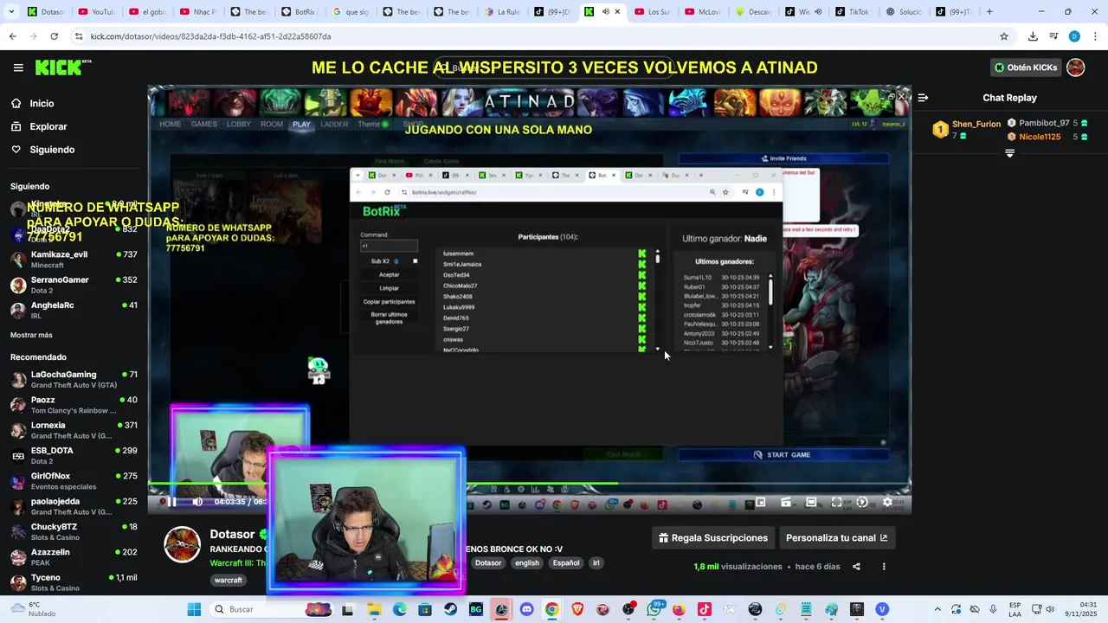Open Chrome menu three dots
This screenshot has width=1108, height=623.
pos(1095,36)
